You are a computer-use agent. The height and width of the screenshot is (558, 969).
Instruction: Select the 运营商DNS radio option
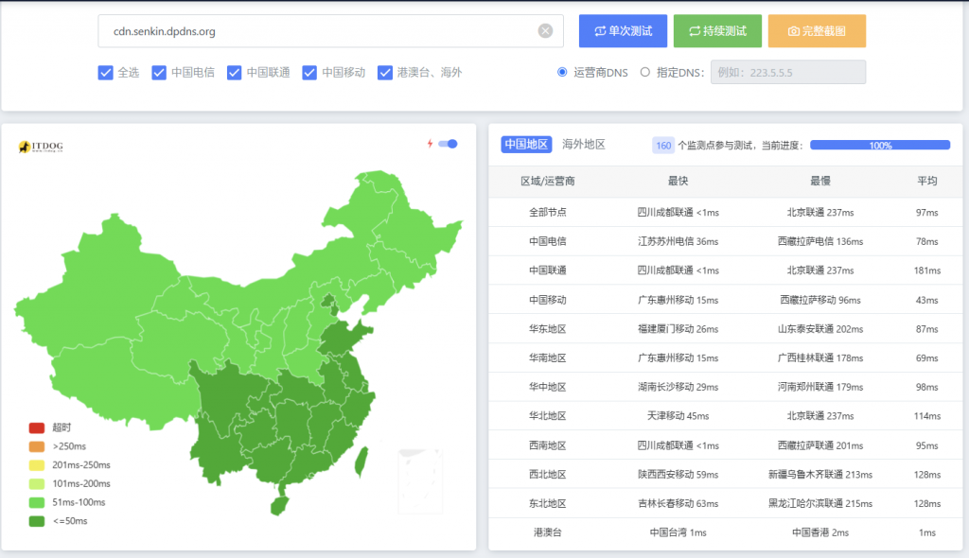[x=562, y=72]
